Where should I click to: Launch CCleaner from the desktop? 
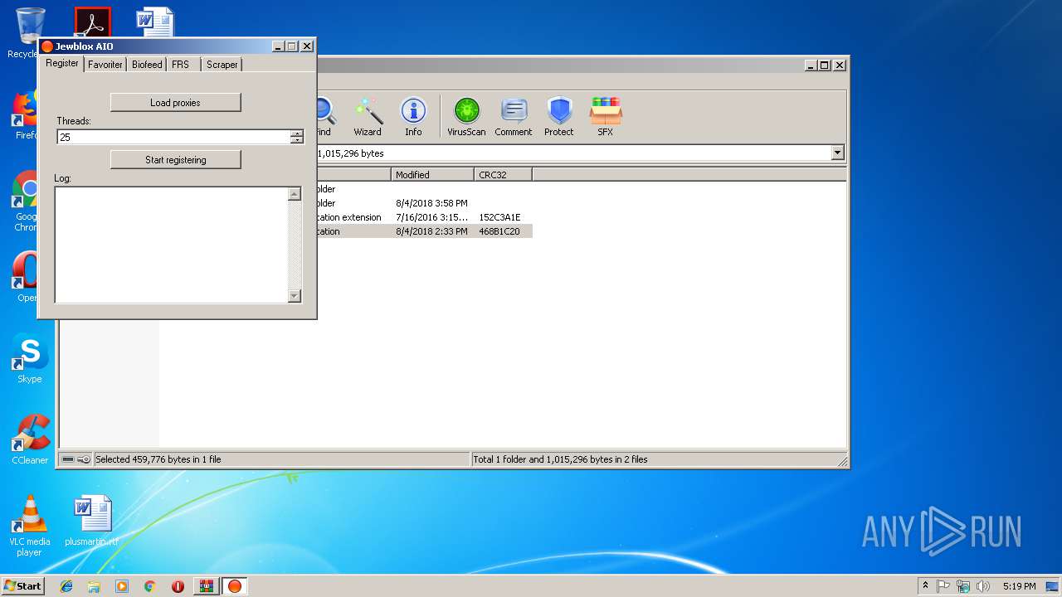[x=30, y=440]
